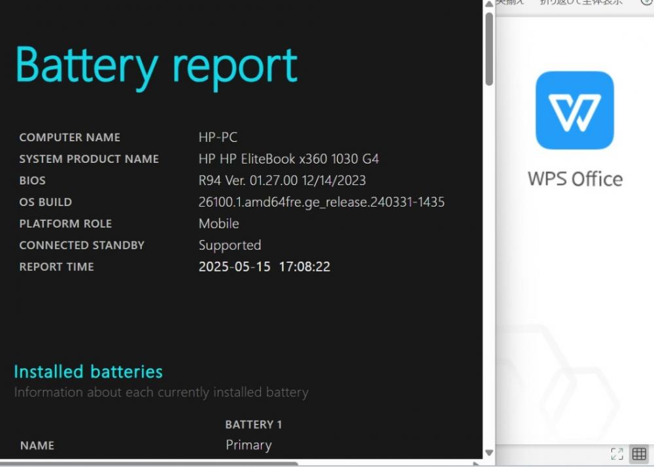Click the horizontal scrollbar thumb below the report
654x467 pixels.
tap(149, 463)
